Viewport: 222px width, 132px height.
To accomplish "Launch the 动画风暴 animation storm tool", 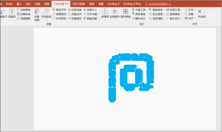I will coord(37,15).
